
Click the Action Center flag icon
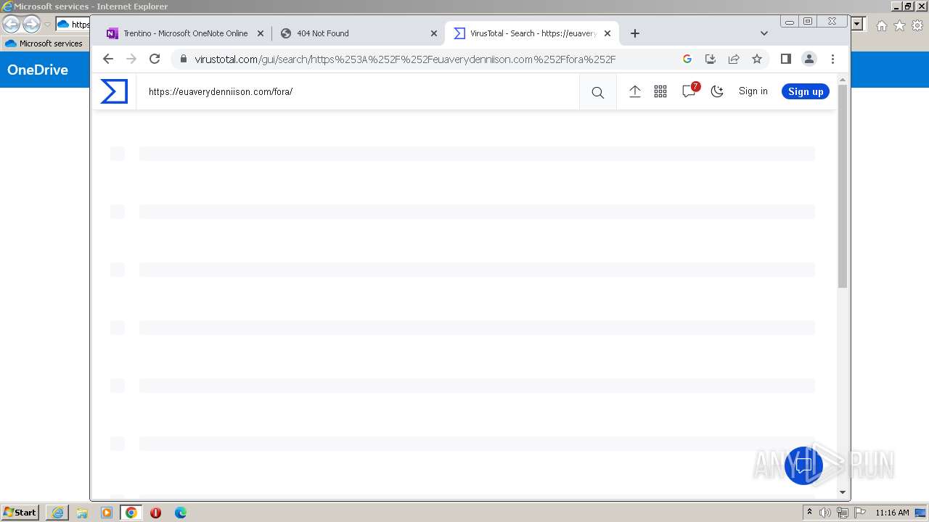click(x=860, y=513)
